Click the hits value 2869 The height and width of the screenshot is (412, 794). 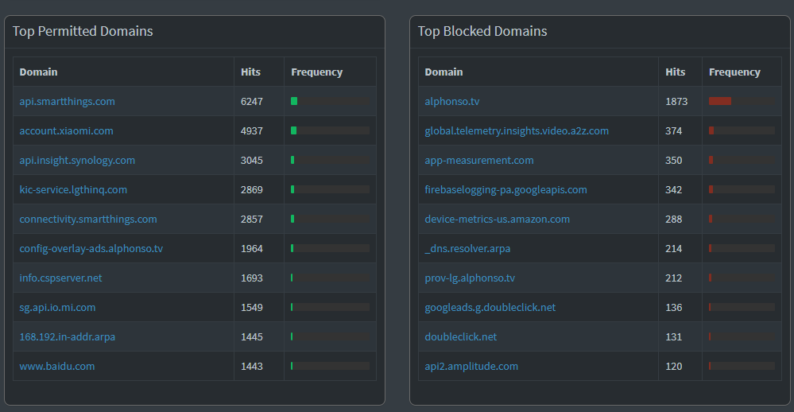point(252,189)
